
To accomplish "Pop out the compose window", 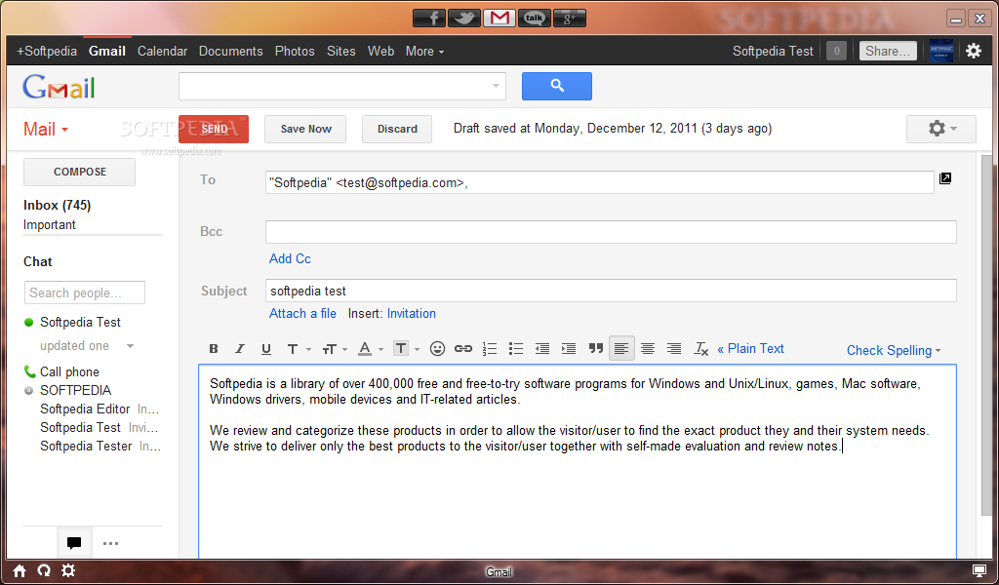I will coord(945,178).
